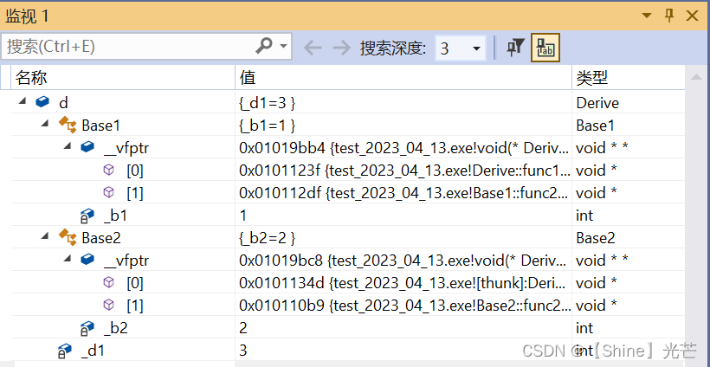This screenshot has height=367, width=710.
Task: Click the purple icon of the thunk entry
Action: 109,282
